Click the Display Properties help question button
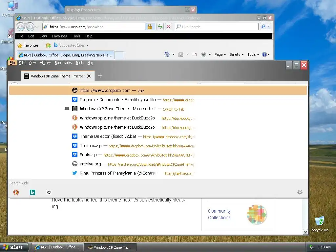 tap(187, 10)
